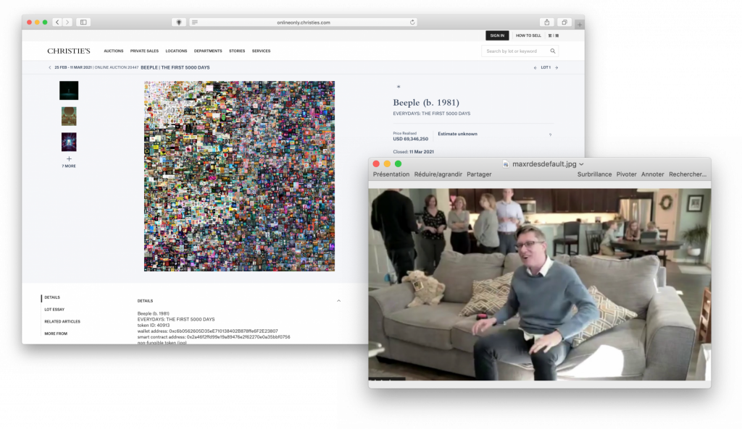Viewport: 742px width, 429px height.
Task: Open the maxrdesdefault.jpg title dropdown
Action: click(582, 164)
